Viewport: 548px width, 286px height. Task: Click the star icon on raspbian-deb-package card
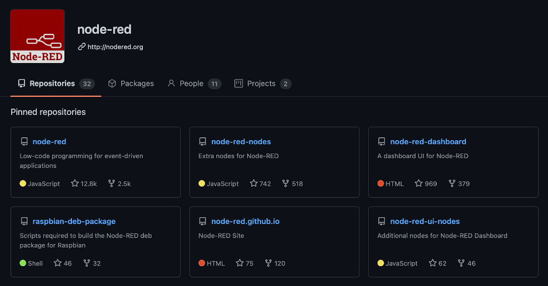tap(57, 263)
